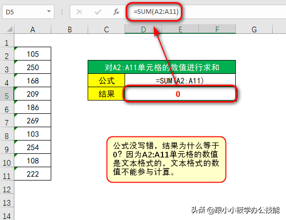
Task: Click the yellow 公式 label cell
Action: [x=106, y=81]
